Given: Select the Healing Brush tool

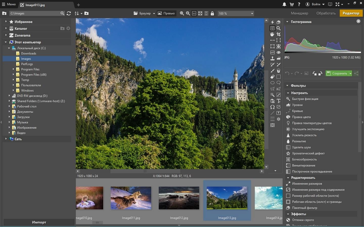Looking at the screenshot, I should point(272,65).
